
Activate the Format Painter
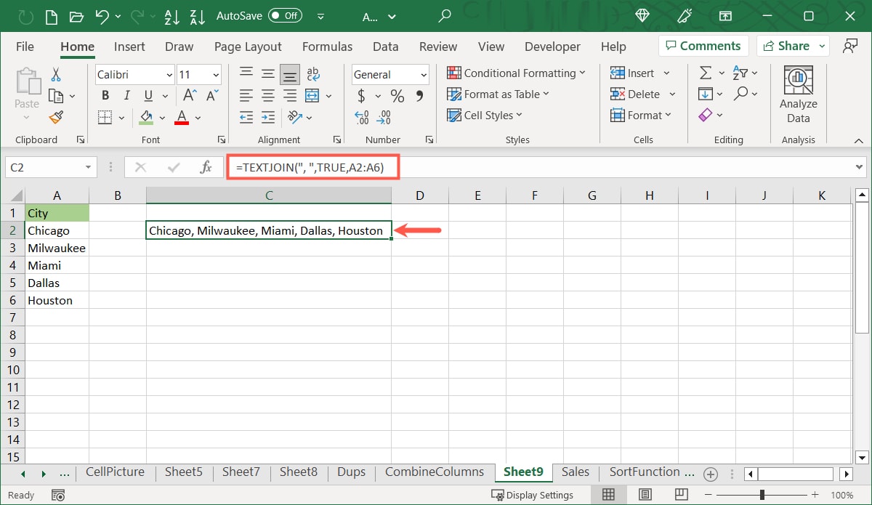[x=54, y=117]
